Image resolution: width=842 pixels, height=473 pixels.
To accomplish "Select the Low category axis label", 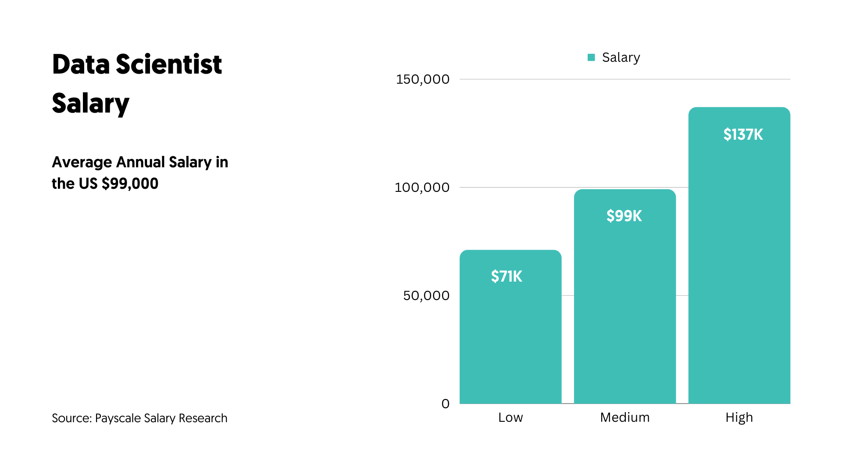I will point(510,417).
